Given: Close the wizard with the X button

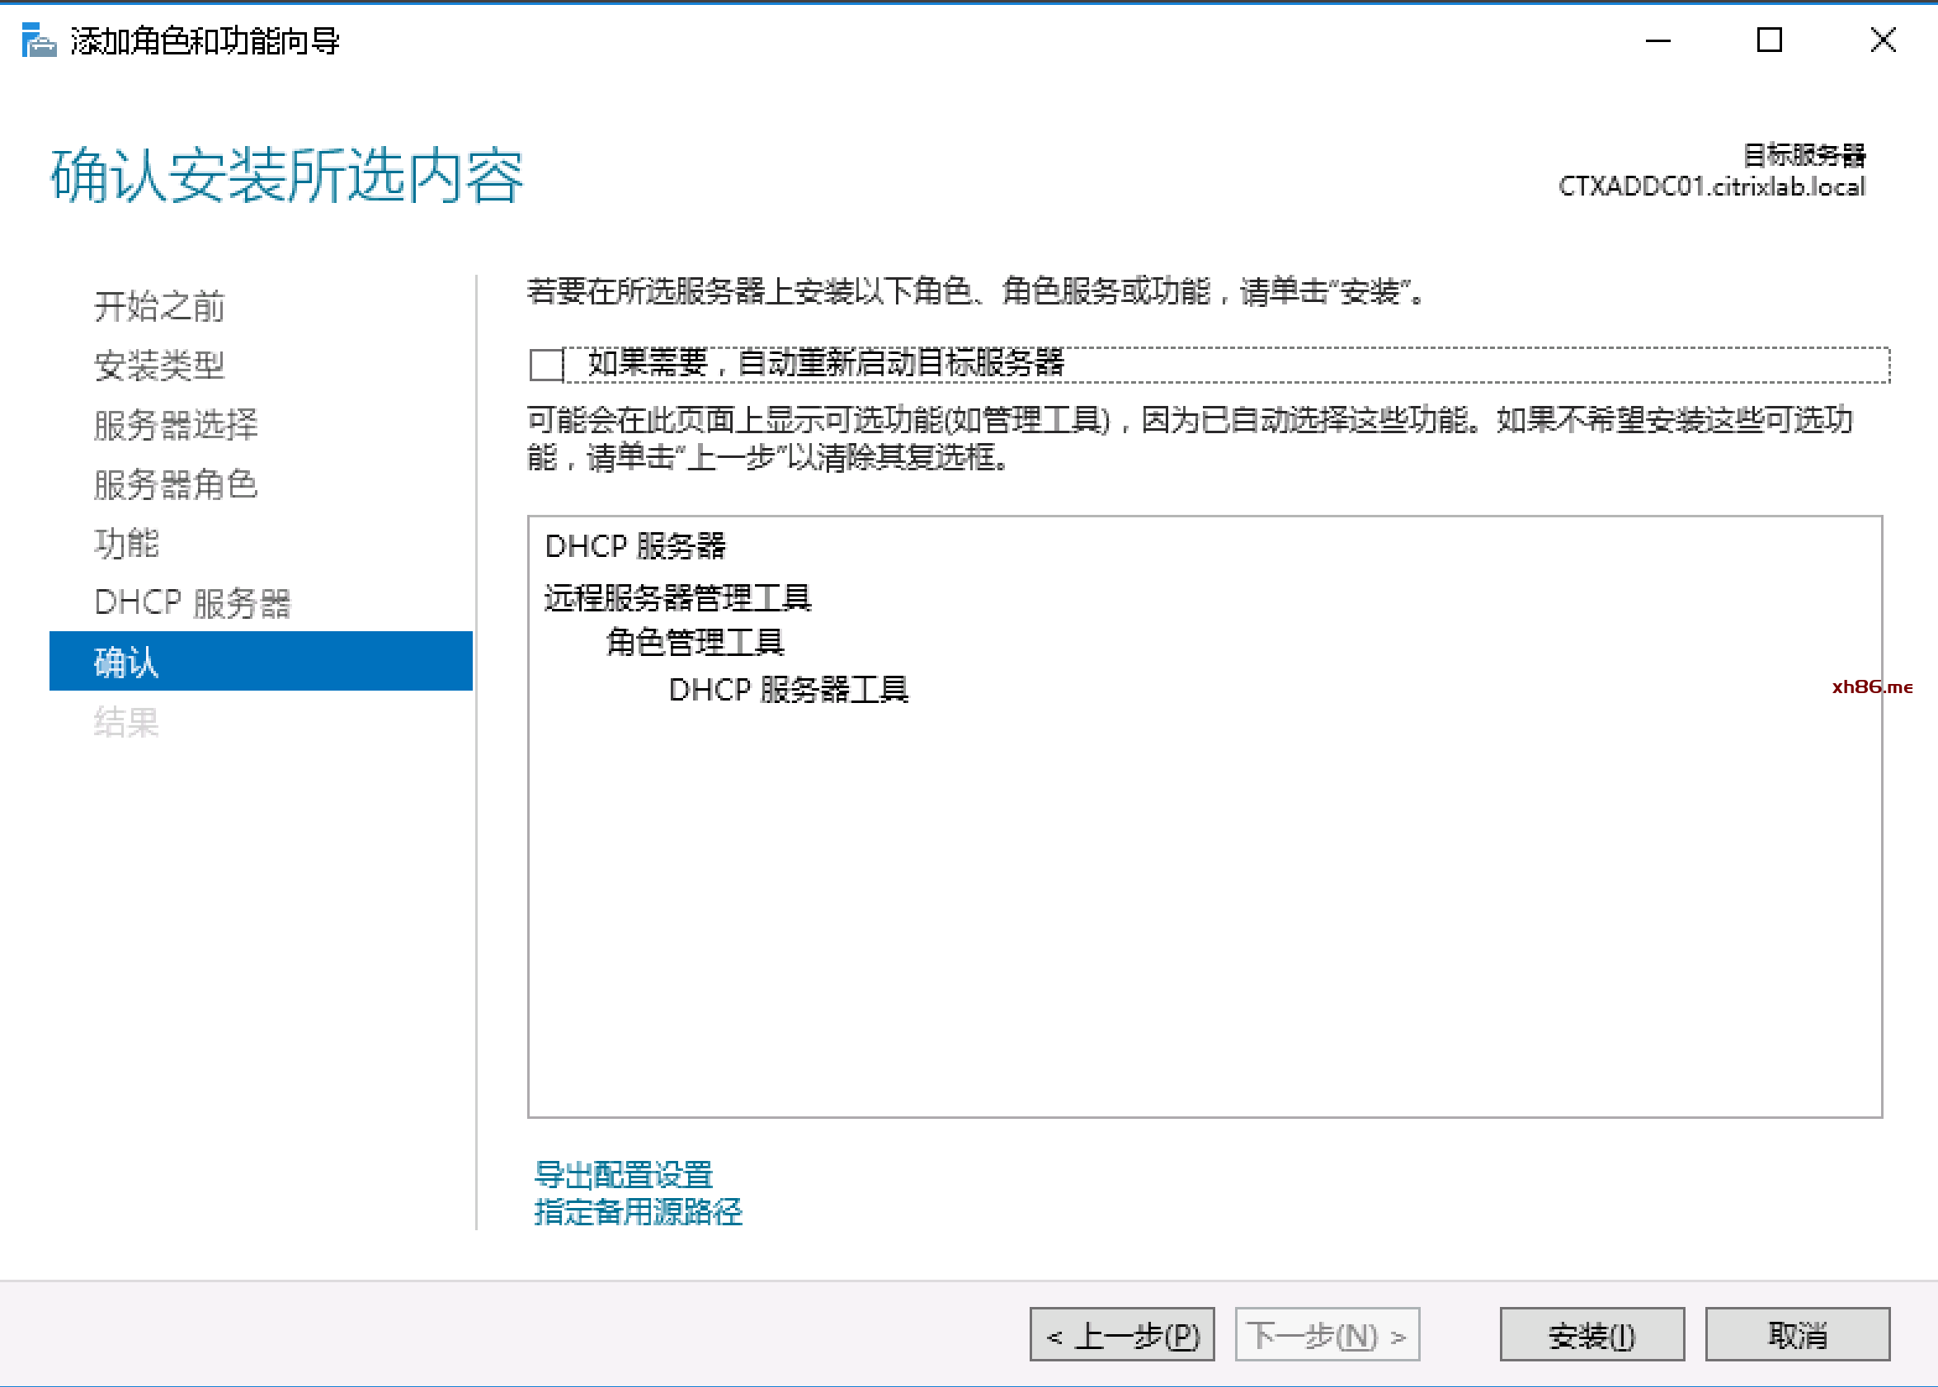Looking at the screenshot, I should click(1883, 40).
